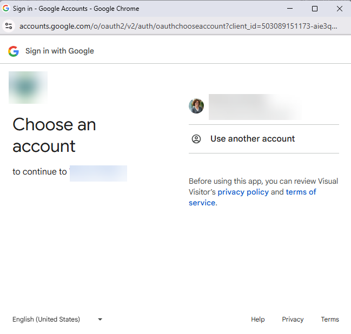This screenshot has width=351, height=334.
Task: Go to the Privacy footer link
Action: (x=293, y=319)
